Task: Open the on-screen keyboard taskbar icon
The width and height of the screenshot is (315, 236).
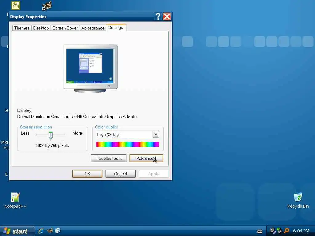Action: [260, 231]
